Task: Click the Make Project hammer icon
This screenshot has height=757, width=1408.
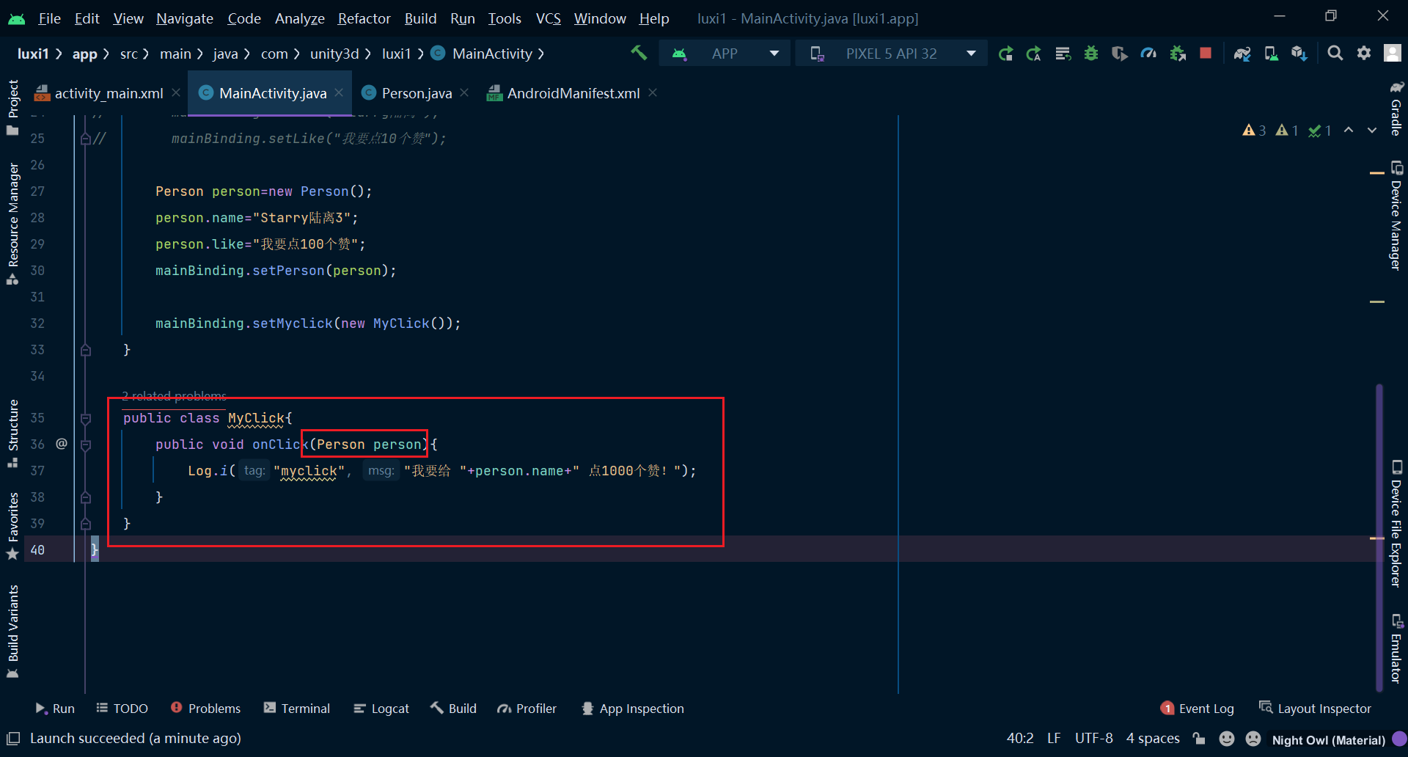Action: pos(639,53)
